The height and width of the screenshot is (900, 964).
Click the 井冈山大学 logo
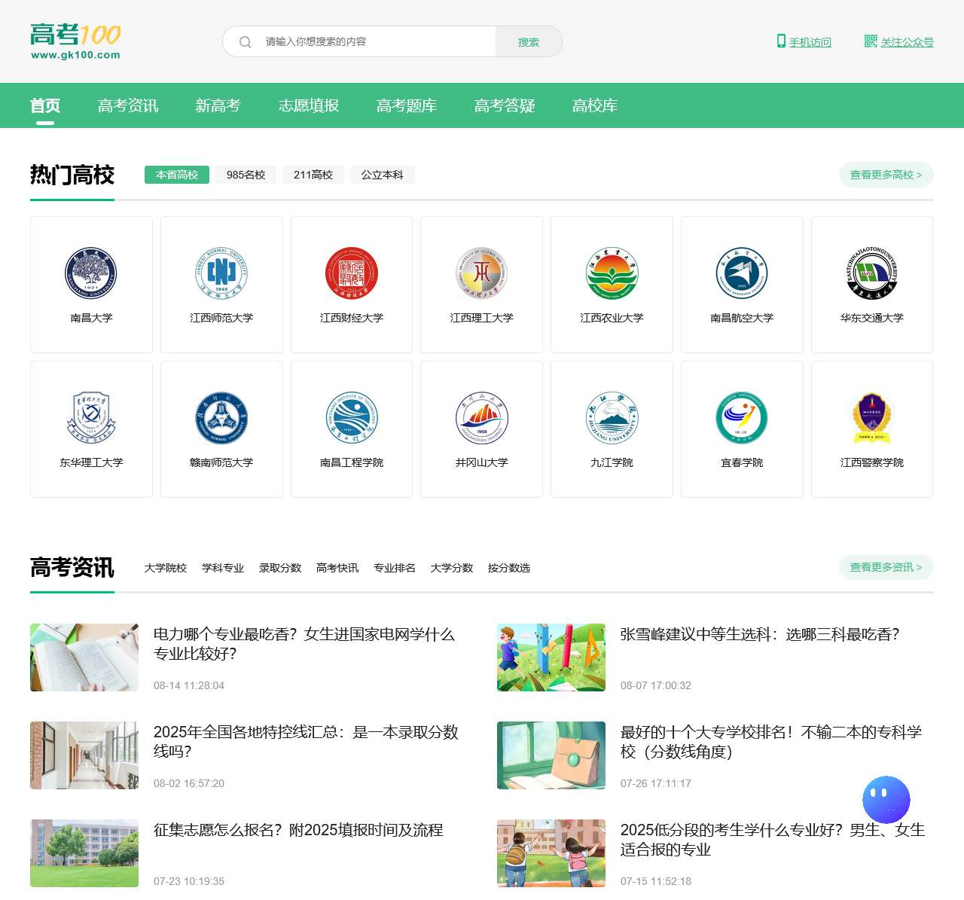(482, 417)
